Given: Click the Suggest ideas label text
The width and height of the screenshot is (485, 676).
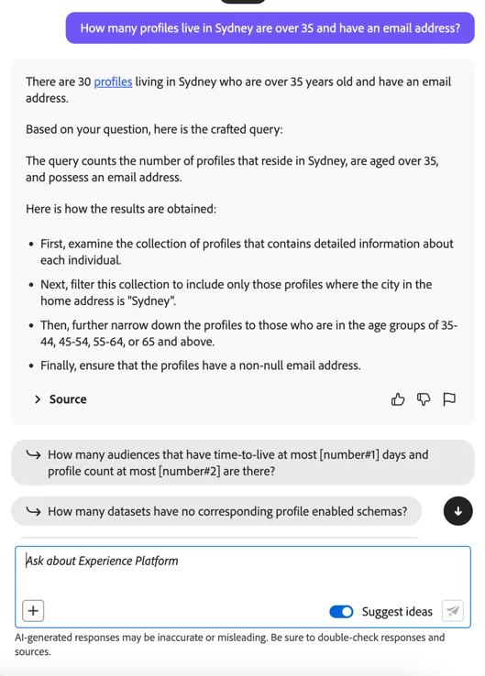Looking at the screenshot, I should 397,611.
